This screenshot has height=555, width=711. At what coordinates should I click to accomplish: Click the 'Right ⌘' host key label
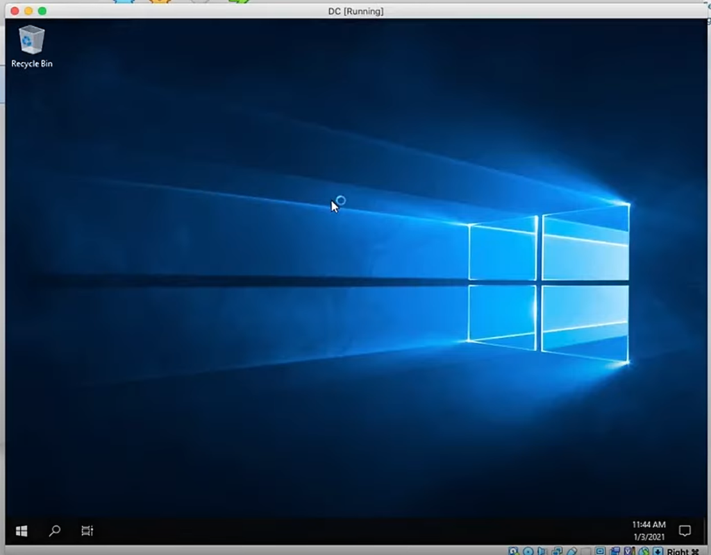(x=683, y=552)
